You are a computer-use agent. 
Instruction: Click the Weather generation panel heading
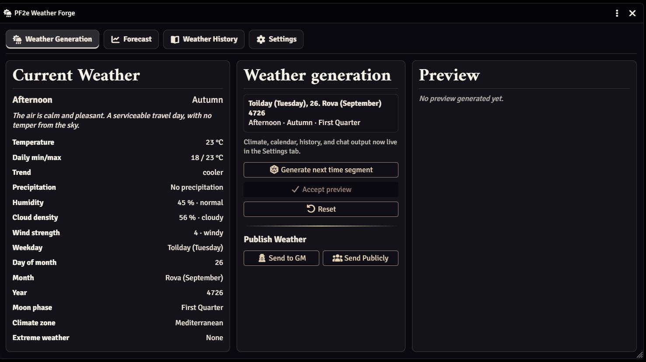[317, 76]
